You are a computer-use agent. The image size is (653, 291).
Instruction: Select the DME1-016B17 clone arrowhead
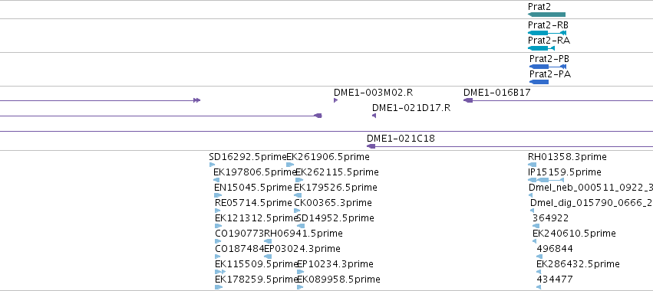click(x=468, y=100)
